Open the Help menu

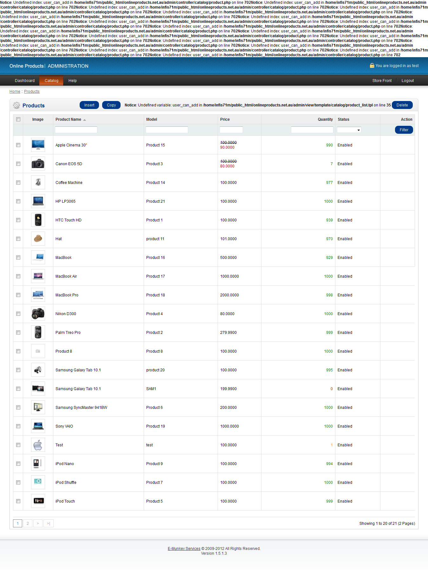73,81
